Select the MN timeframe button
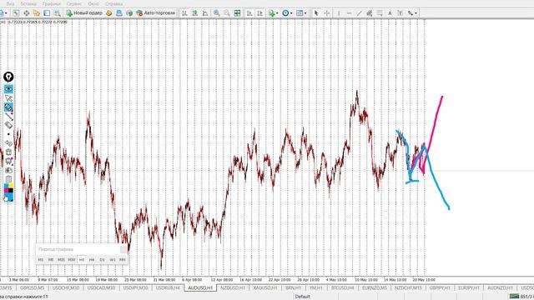Viewport: 534px width, 300px height. pos(123,259)
